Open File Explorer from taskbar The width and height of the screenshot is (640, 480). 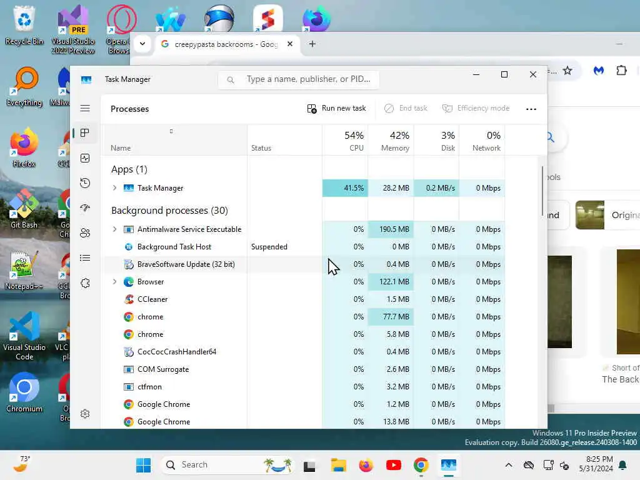338,465
